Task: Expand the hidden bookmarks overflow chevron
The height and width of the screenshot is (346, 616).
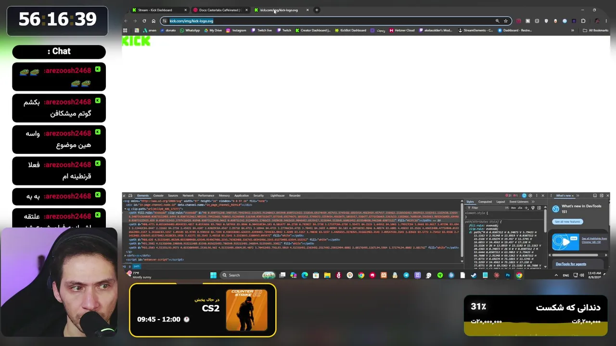Action: [x=572, y=30]
